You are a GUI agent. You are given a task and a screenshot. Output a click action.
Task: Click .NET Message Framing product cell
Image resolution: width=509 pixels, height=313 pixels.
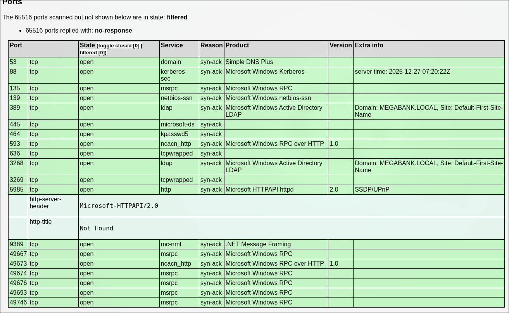(276, 244)
